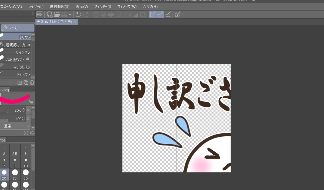This screenshot has width=324, height=190.
Task: Select the ドットペン sub tool
Action: 15,74
